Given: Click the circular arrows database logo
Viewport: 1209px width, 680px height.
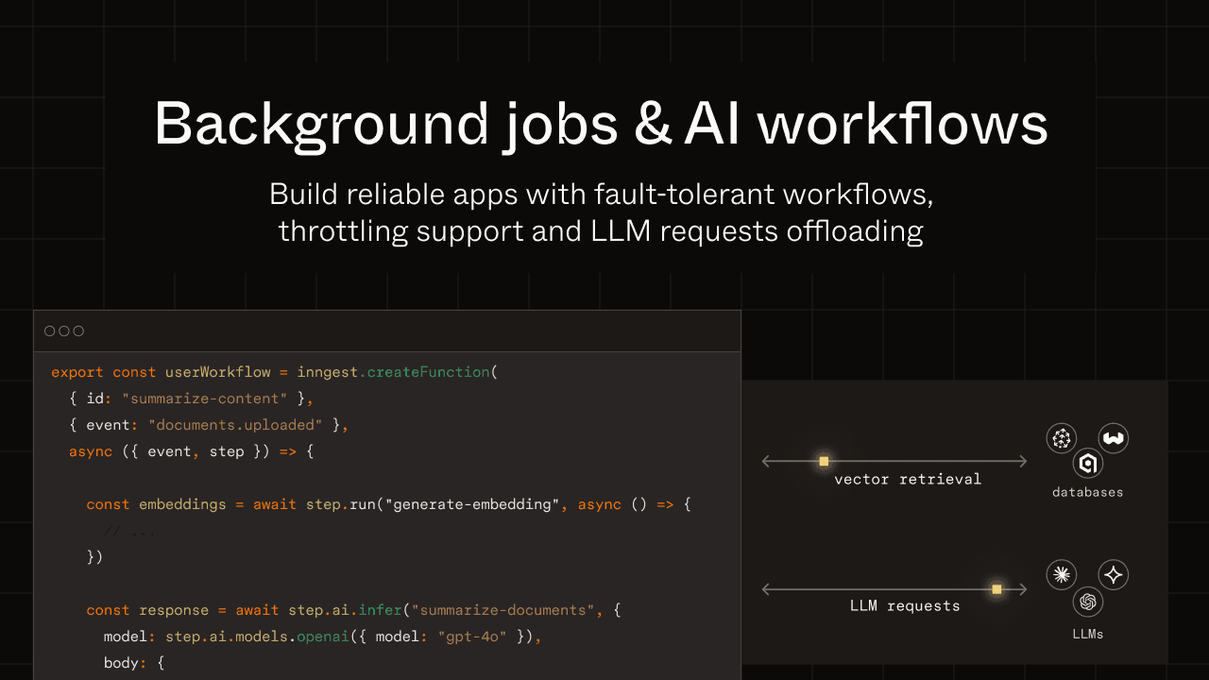Looking at the screenshot, I should coord(1062,438).
